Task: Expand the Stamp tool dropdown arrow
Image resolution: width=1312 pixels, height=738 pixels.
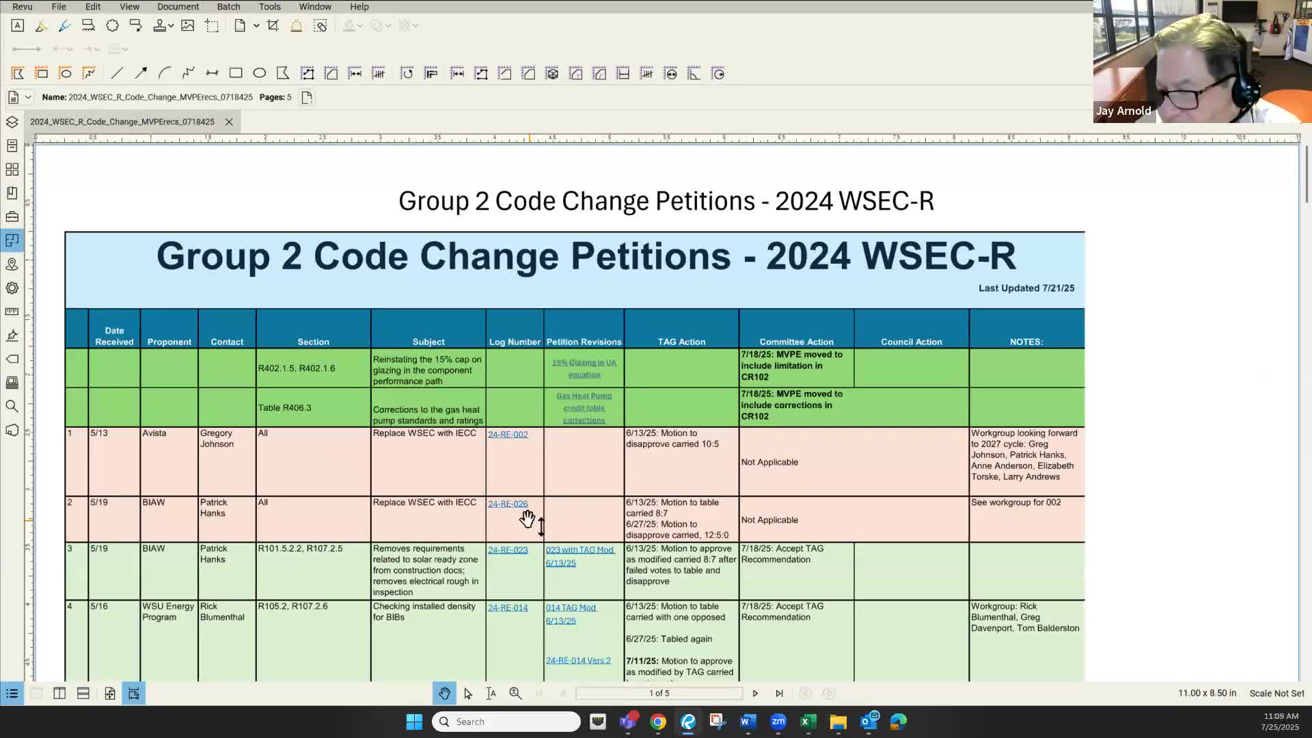Action: 171,26
